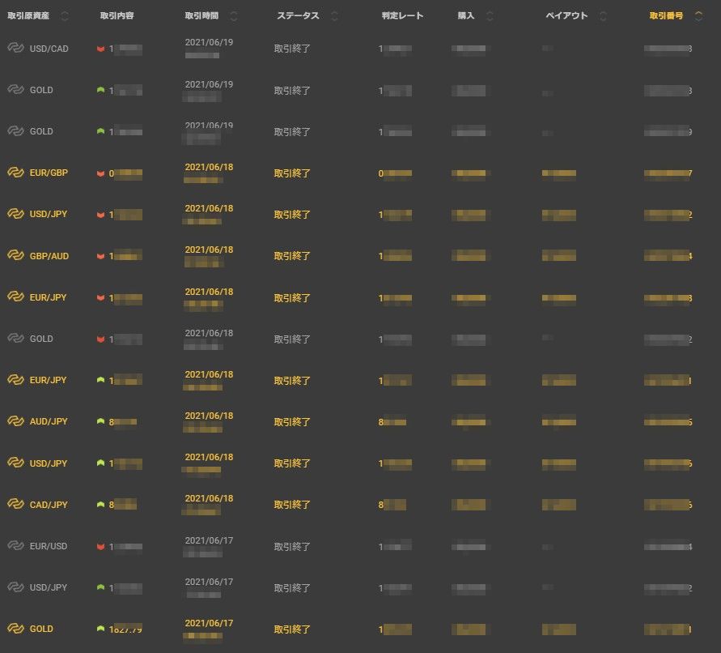Sort by the 購入 column arrows
The image size is (721, 653).
coord(490,15)
